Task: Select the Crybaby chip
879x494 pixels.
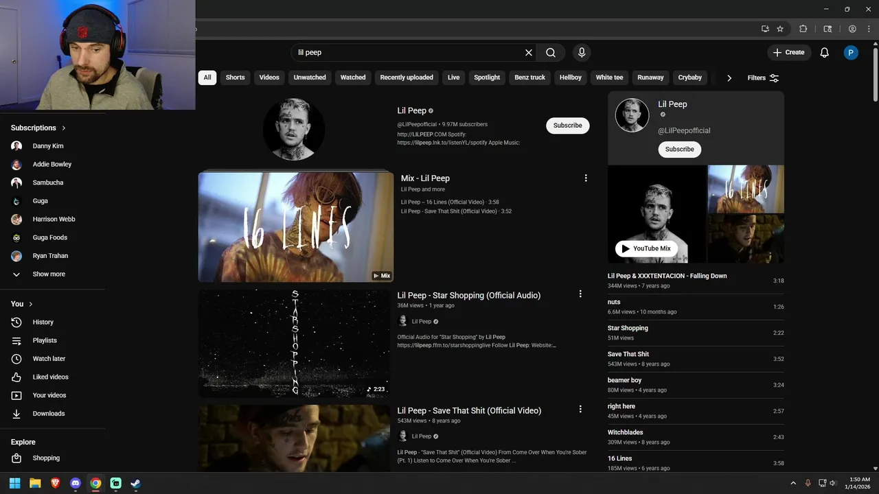Action: (690, 78)
